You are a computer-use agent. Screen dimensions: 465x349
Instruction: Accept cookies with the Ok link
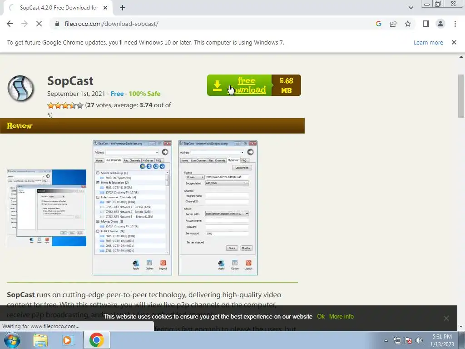click(x=321, y=316)
